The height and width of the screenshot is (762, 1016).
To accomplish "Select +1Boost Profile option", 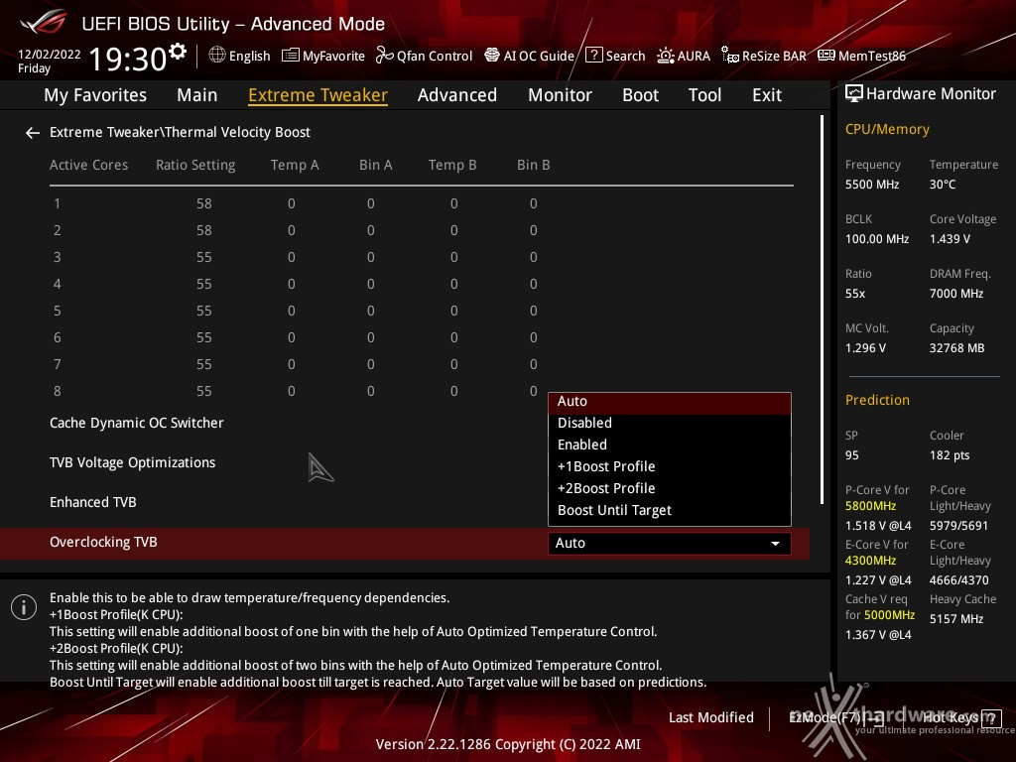I will [670, 467].
